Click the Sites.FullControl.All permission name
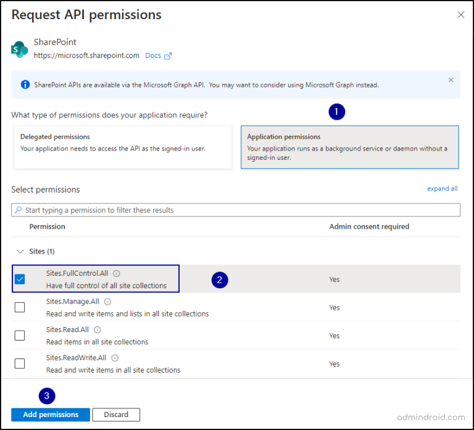Viewport: 474px width, 430px height. [x=77, y=273]
